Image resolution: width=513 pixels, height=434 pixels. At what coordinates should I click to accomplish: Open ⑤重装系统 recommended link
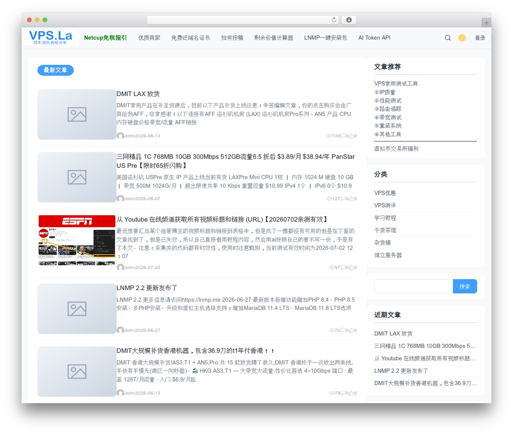(388, 126)
